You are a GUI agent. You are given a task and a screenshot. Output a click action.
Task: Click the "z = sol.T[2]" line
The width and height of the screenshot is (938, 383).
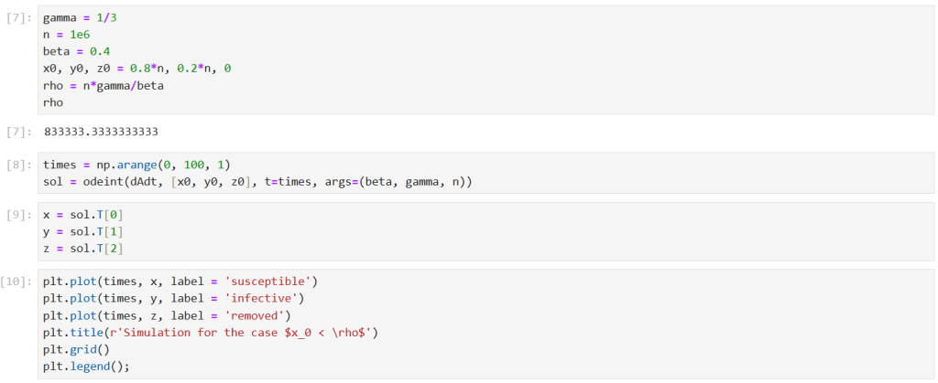point(82,249)
